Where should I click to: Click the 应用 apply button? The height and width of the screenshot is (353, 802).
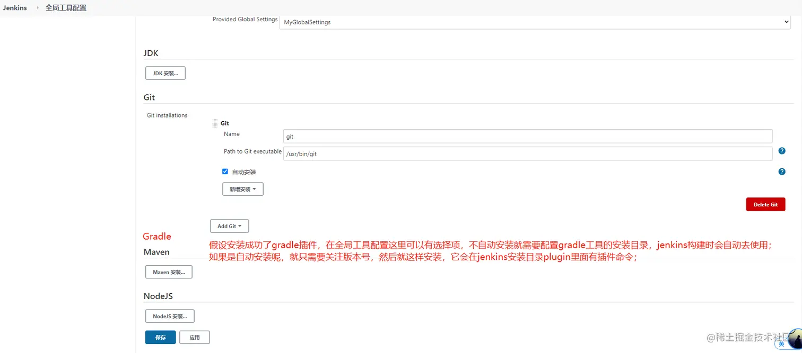tap(195, 337)
